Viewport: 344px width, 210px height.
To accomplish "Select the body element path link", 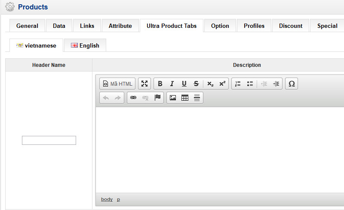I will pyautogui.click(x=107, y=199).
